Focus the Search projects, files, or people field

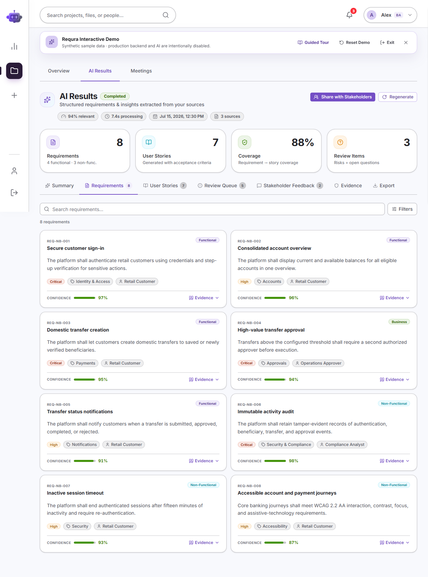click(x=108, y=15)
